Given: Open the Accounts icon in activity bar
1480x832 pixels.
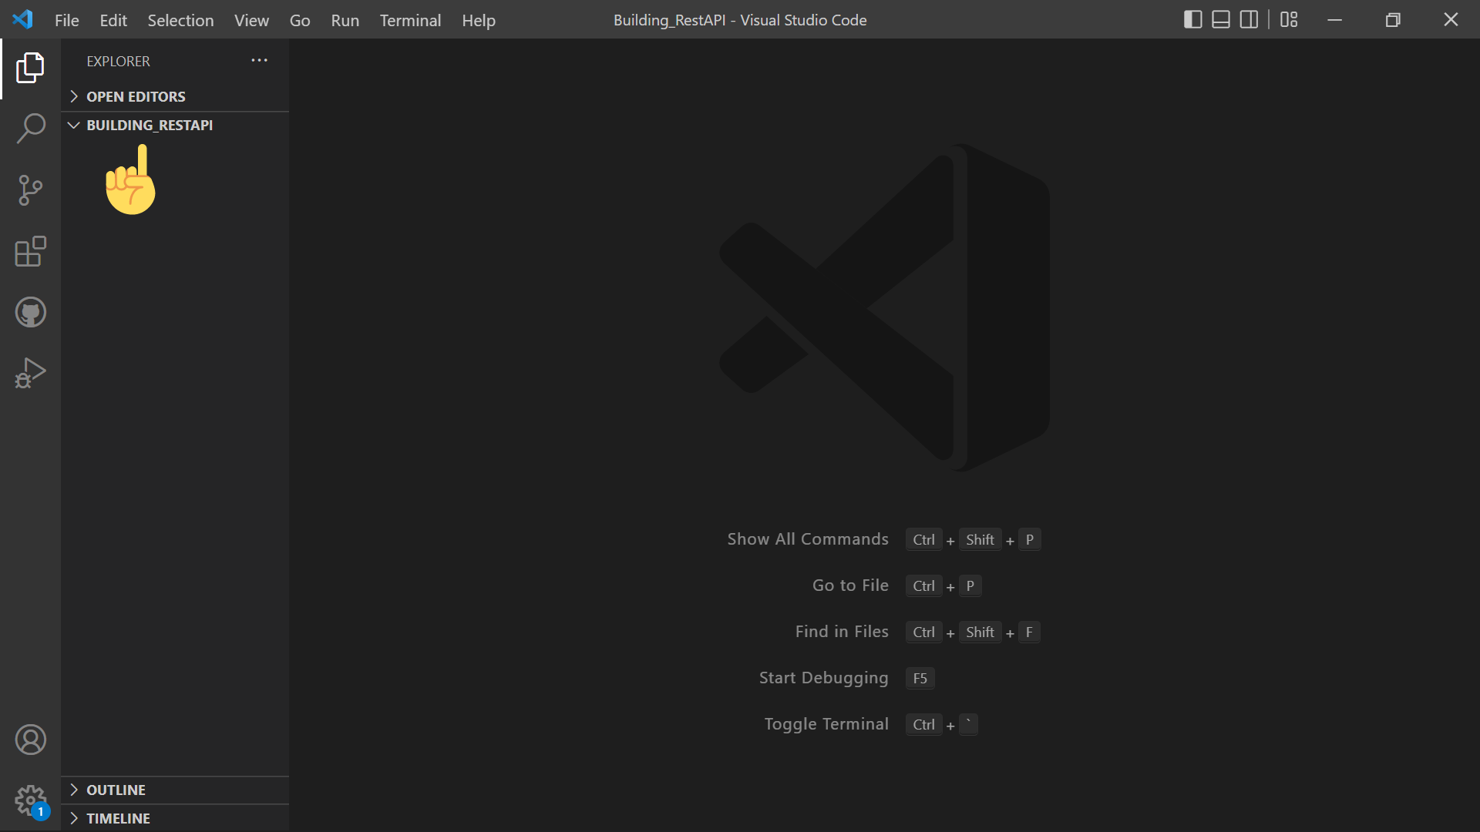Looking at the screenshot, I should click(30, 740).
